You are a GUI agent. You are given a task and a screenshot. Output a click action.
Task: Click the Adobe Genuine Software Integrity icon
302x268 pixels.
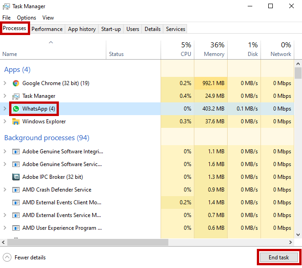coord(16,152)
